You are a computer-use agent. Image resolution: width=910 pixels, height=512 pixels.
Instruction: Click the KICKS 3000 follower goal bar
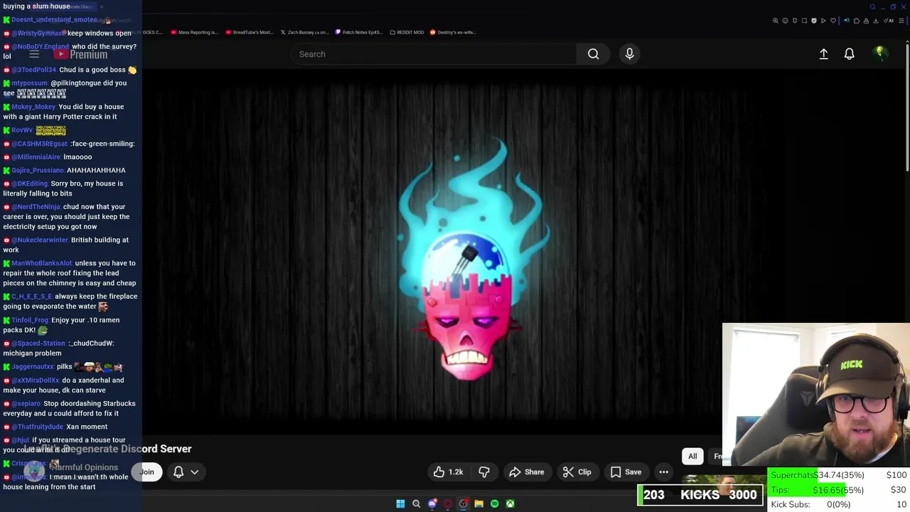[701, 495]
